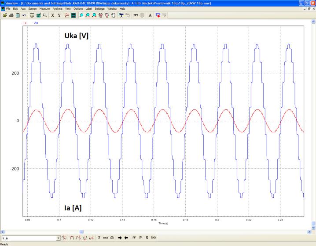Copy the graph to clipboard icon

click(18, 15)
